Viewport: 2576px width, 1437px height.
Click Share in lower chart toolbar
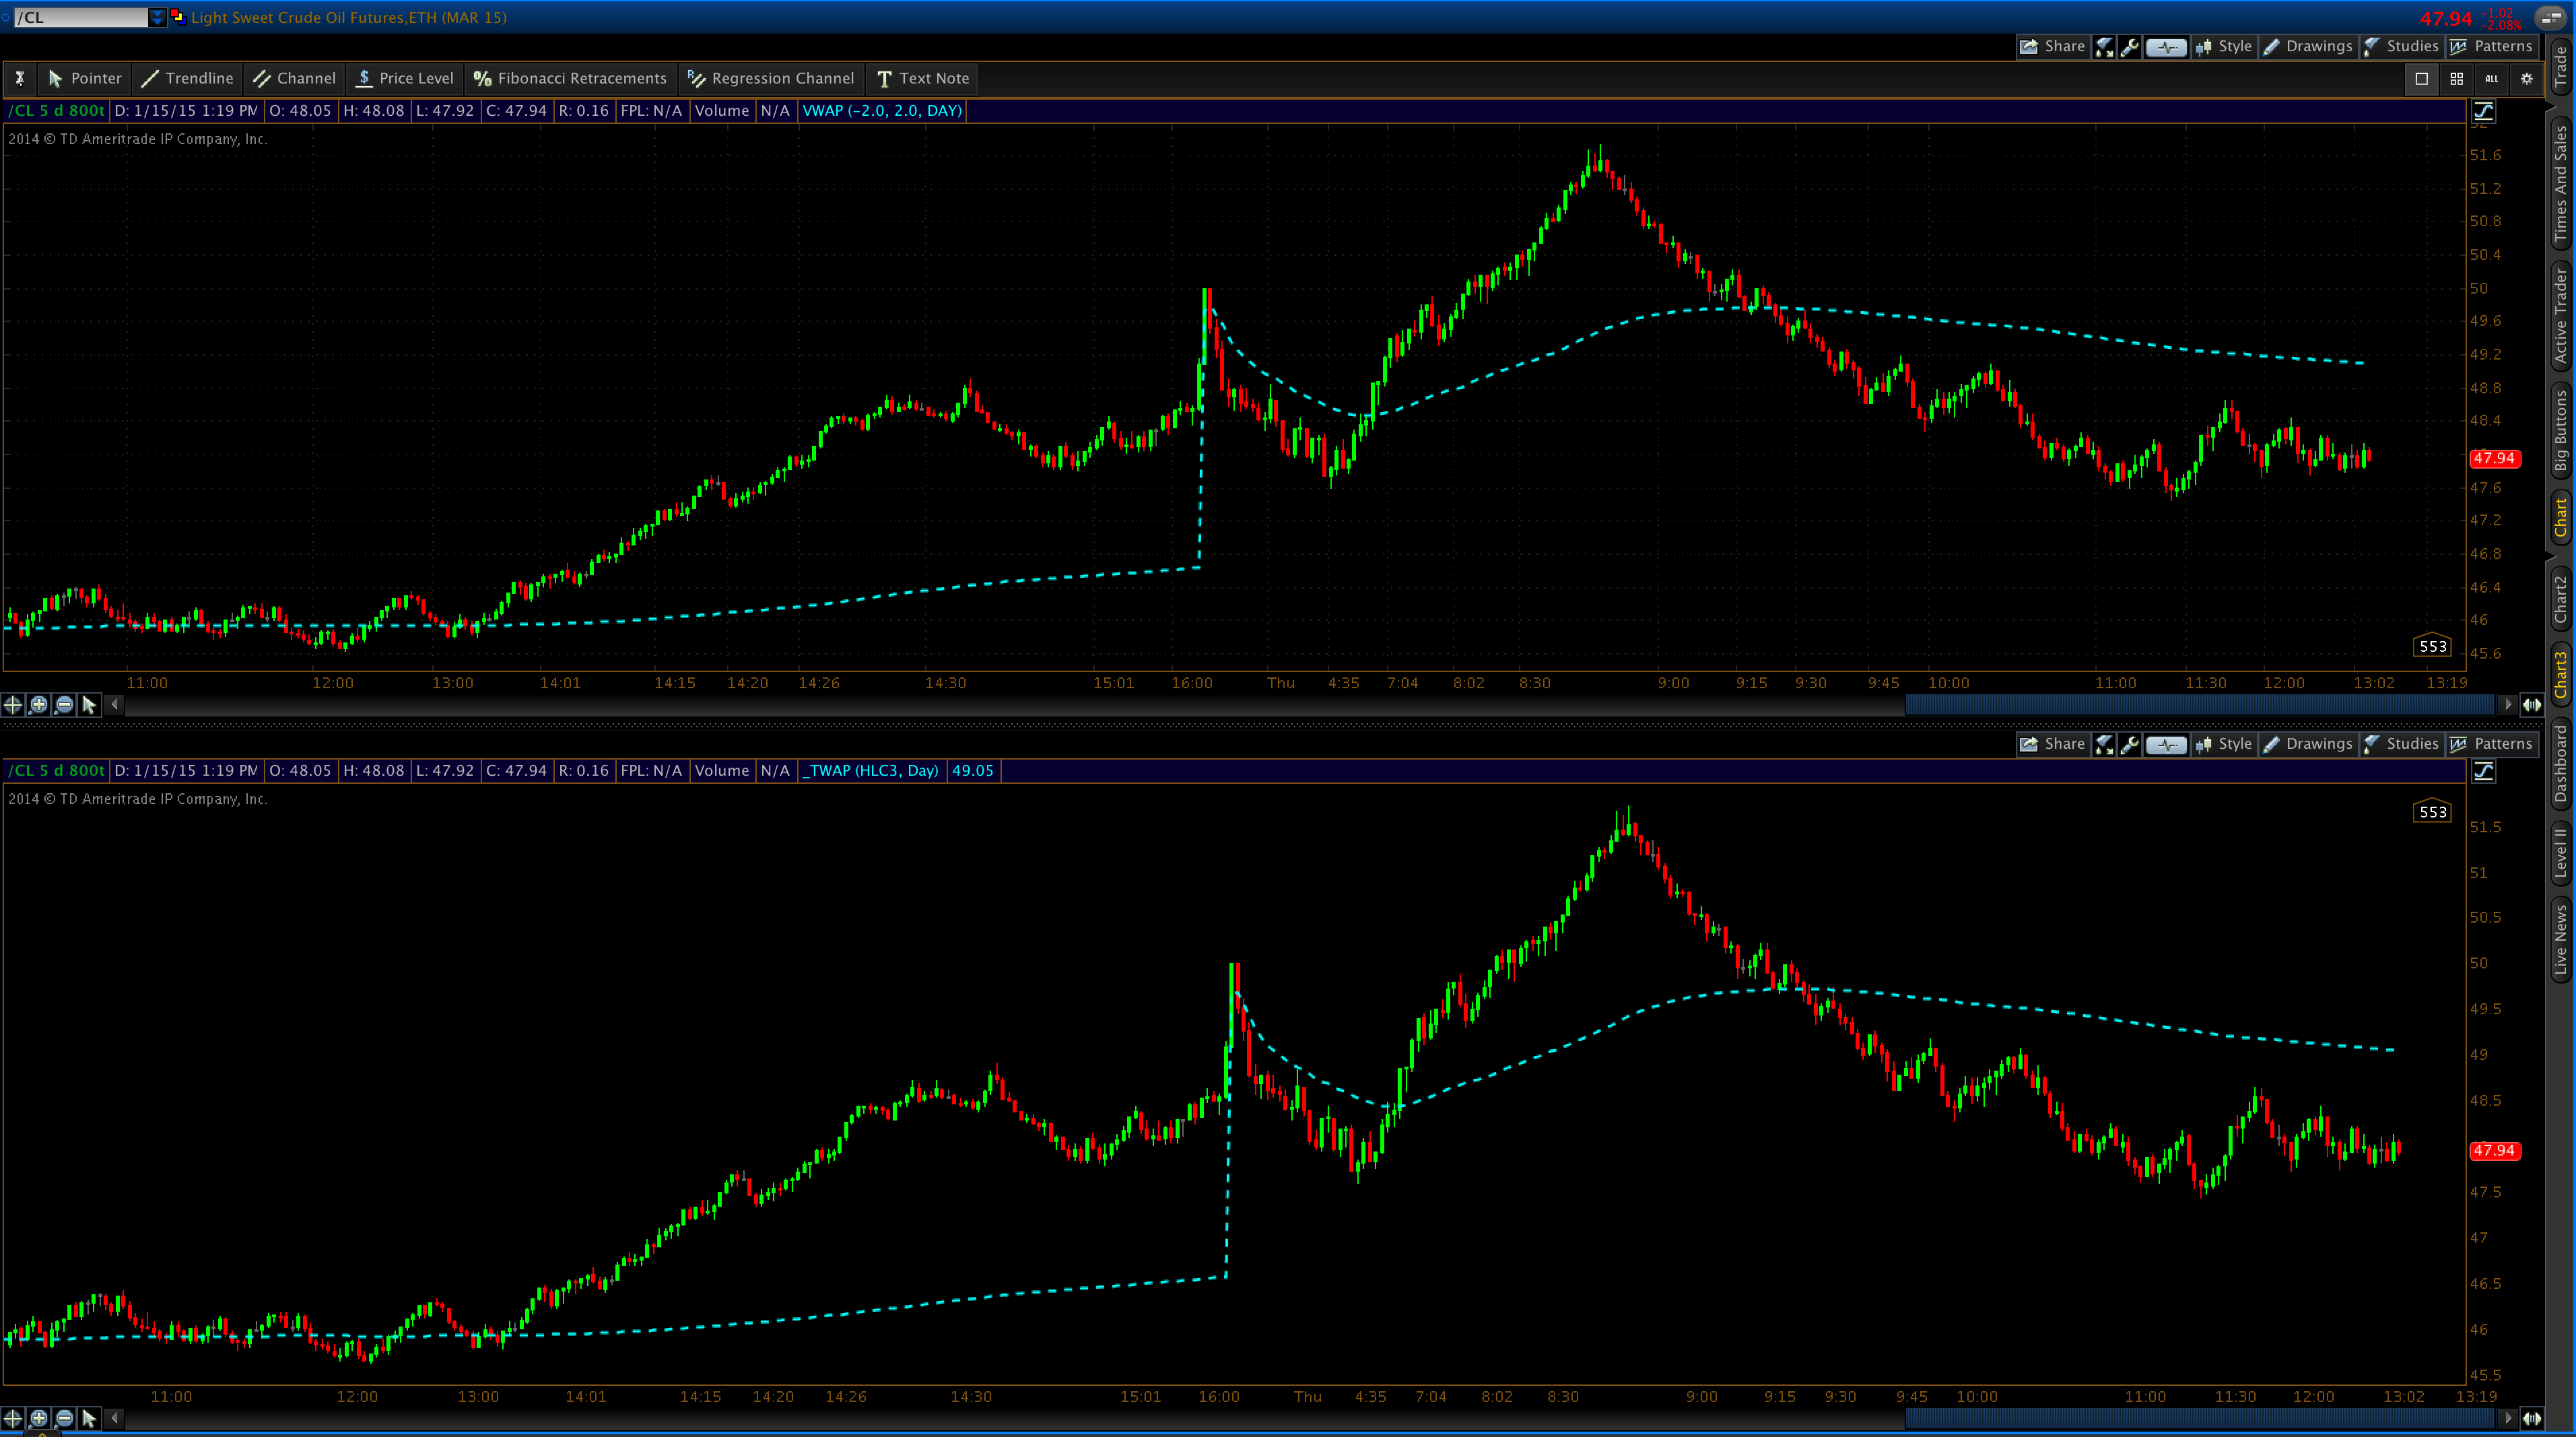coord(2052,744)
